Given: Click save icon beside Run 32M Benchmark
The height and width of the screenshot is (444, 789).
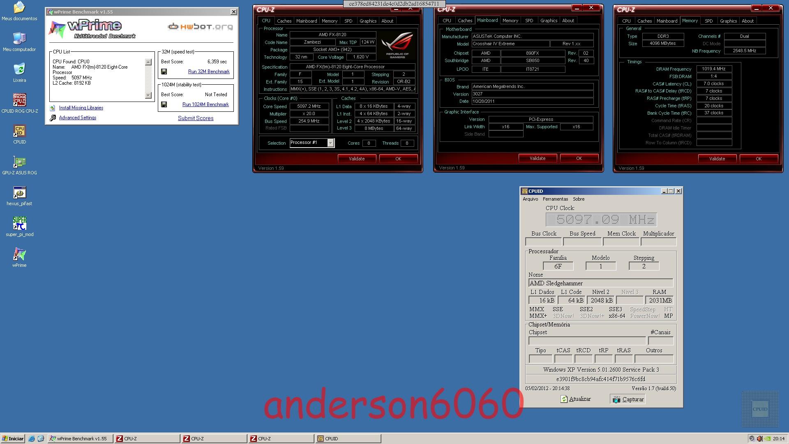Looking at the screenshot, I should pos(164,72).
